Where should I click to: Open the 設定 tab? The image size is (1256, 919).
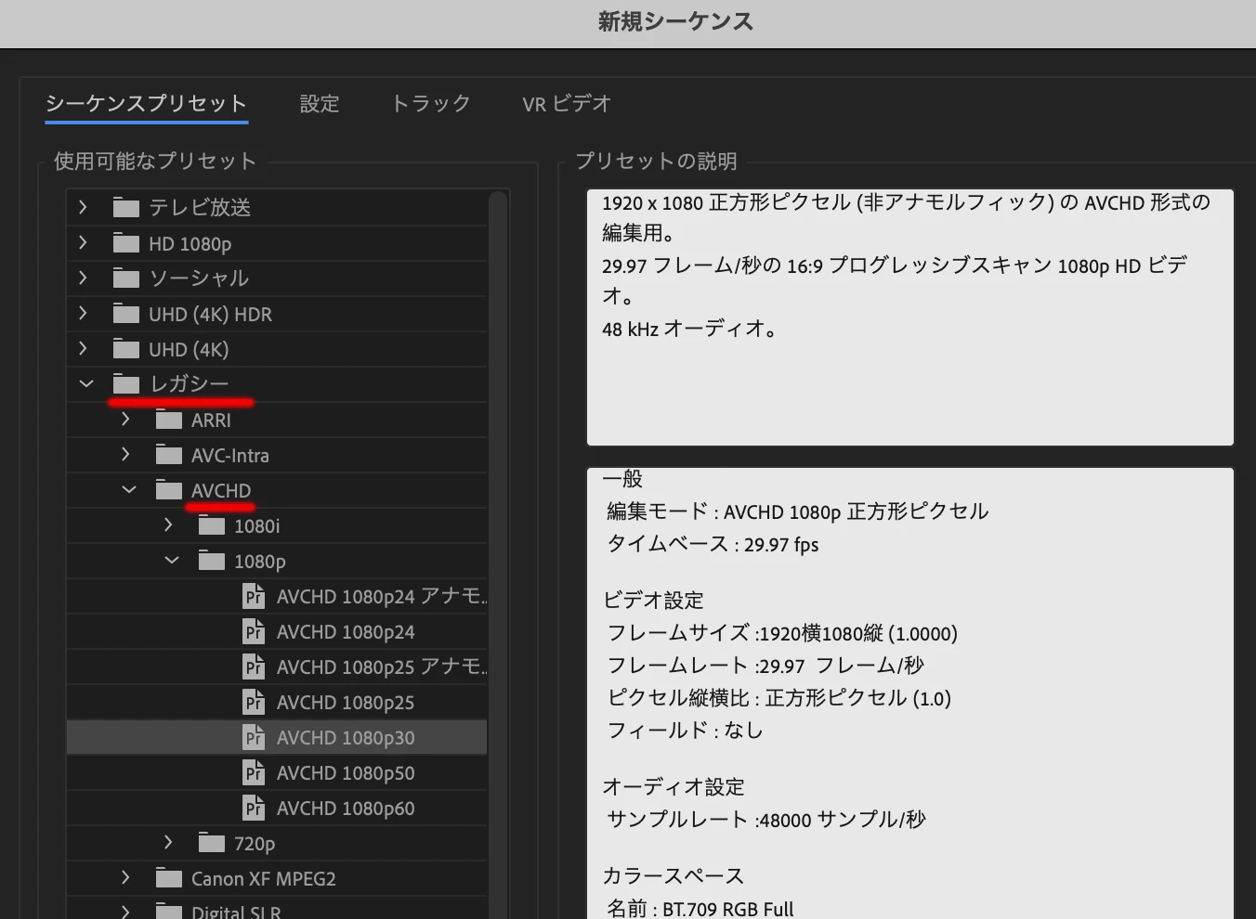tap(320, 104)
